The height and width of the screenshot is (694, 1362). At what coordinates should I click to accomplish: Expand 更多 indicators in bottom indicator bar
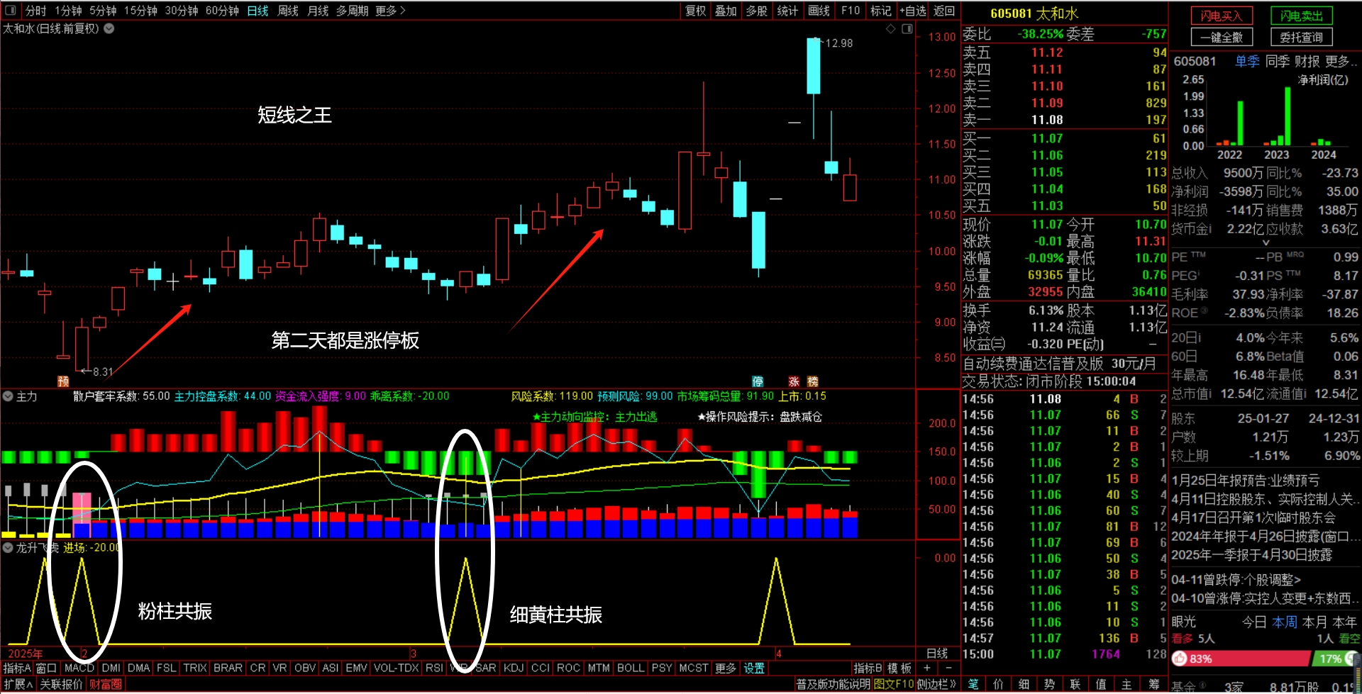(725, 668)
